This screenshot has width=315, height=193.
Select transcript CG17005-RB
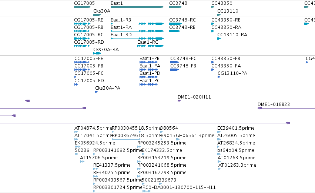[x=88, y=27]
